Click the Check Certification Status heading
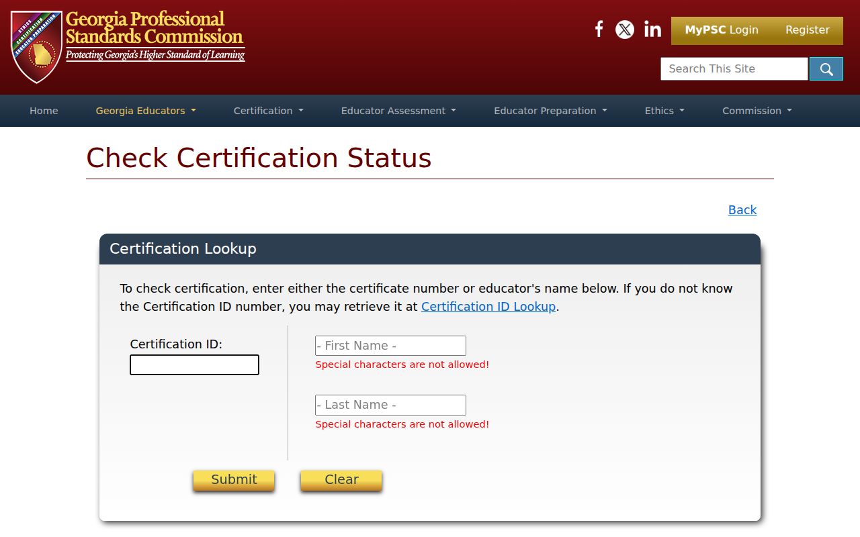Viewport: 860px width, 537px height. point(259,158)
